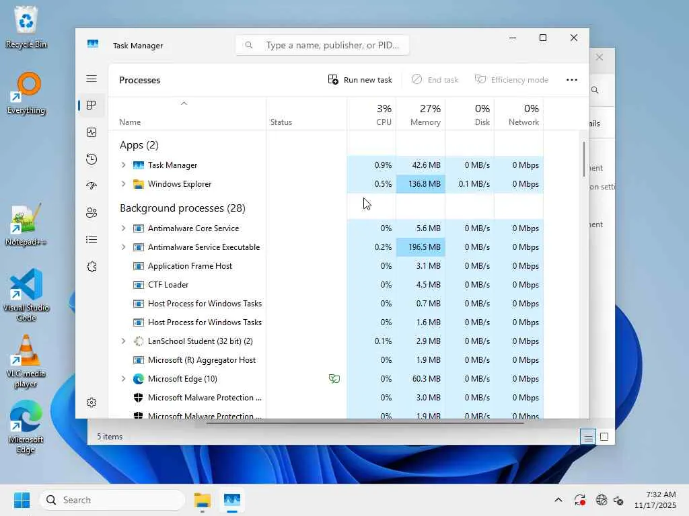Viewport: 689px width, 516px height.
Task: Click the Task Manager search box
Action: 322,45
